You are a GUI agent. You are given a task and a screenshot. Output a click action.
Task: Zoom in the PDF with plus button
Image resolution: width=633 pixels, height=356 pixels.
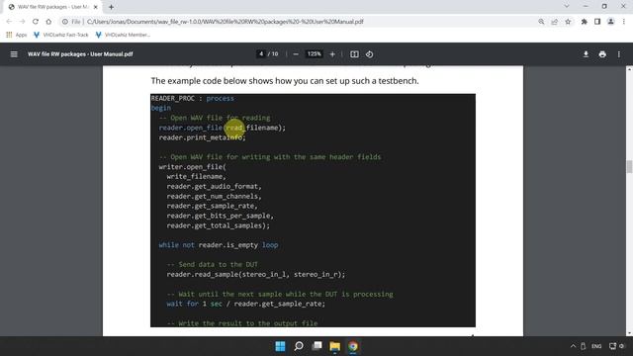tap(332, 54)
